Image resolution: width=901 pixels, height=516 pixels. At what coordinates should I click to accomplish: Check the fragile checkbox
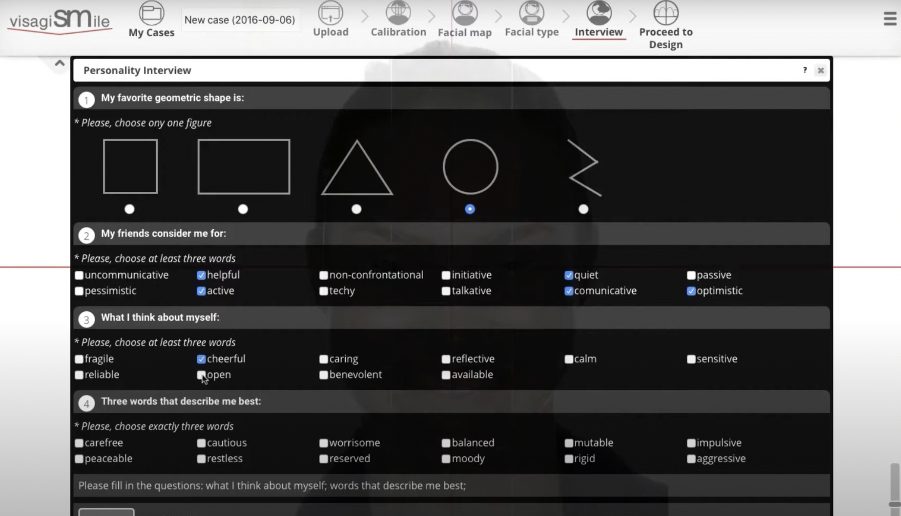79,359
